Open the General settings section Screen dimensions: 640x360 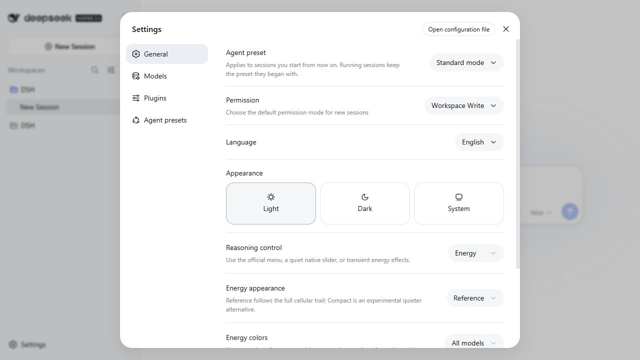click(x=166, y=54)
